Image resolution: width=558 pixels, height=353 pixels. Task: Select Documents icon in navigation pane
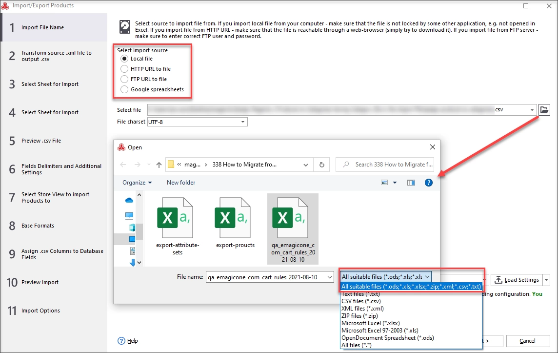point(132,251)
